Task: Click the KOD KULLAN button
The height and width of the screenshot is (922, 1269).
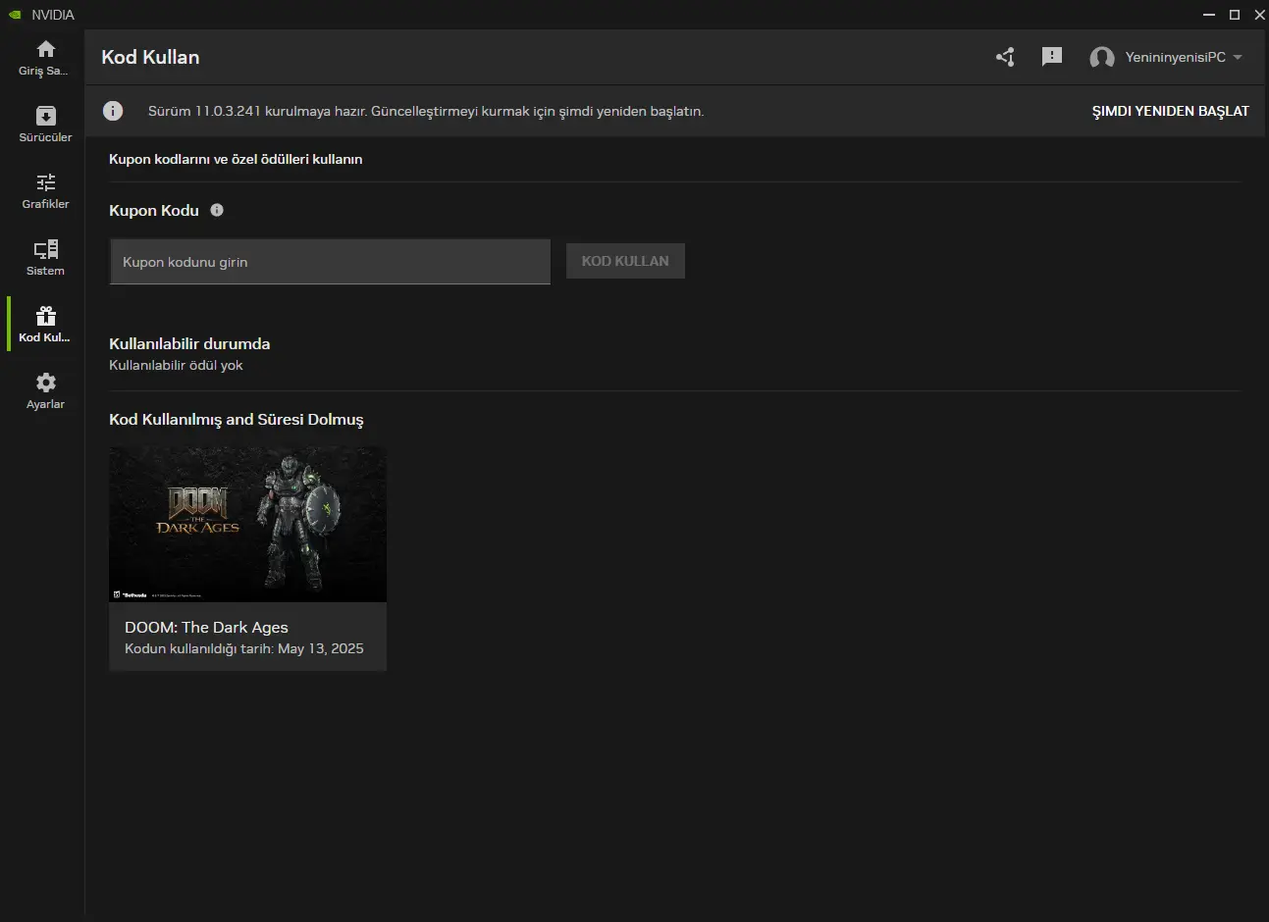Action: [x=625, y=261]
